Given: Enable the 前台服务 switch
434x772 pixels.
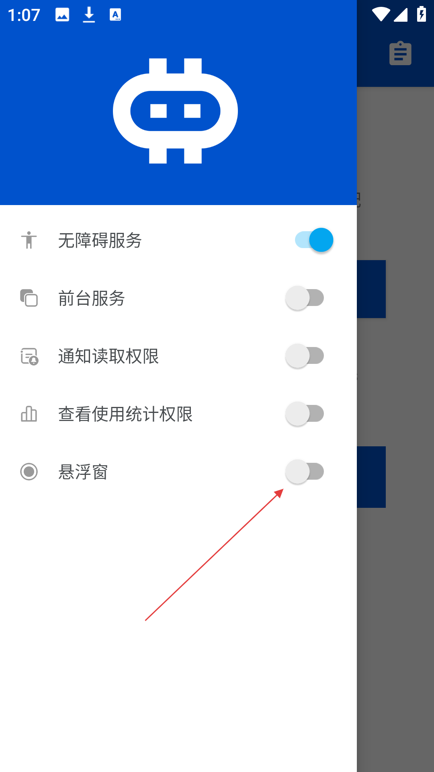Looking at the screenshot, I should point(305,298).
